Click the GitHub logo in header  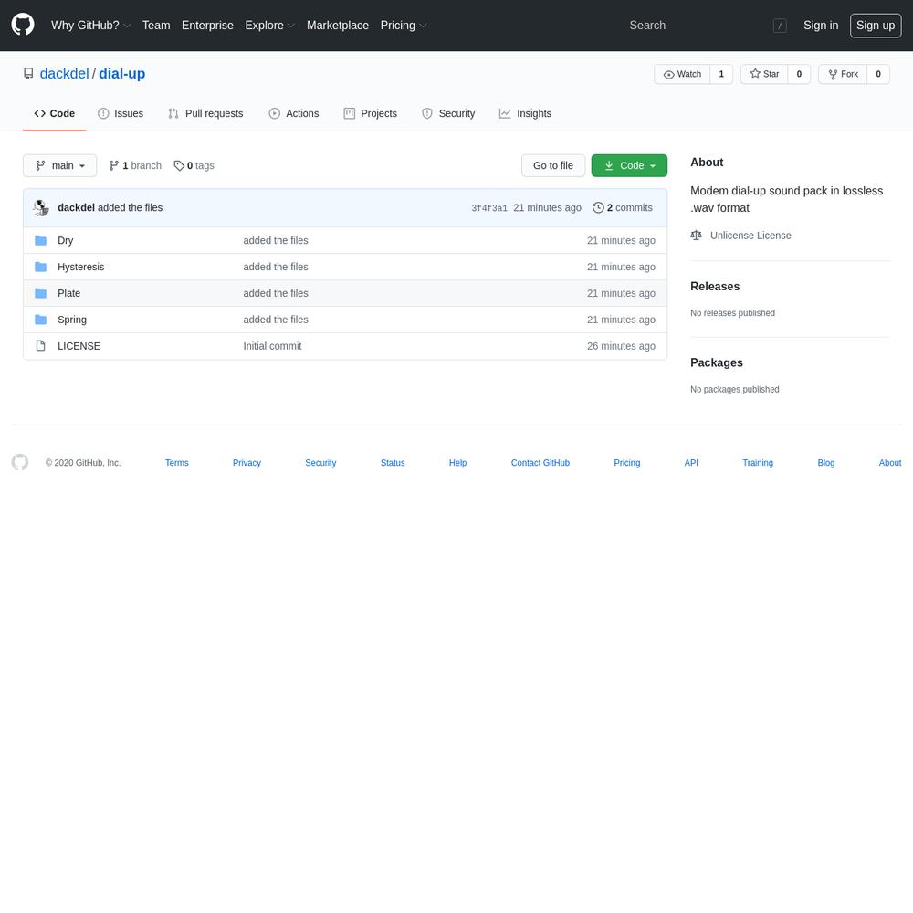pos(23,25)
